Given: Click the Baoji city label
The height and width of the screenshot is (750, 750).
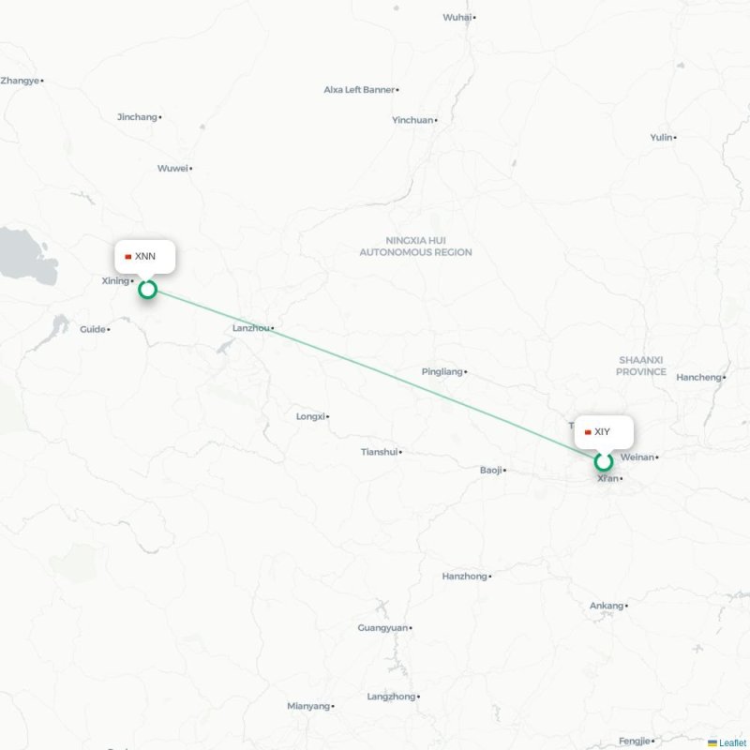Looking at the screenshot, I should (x=490, y=471).
